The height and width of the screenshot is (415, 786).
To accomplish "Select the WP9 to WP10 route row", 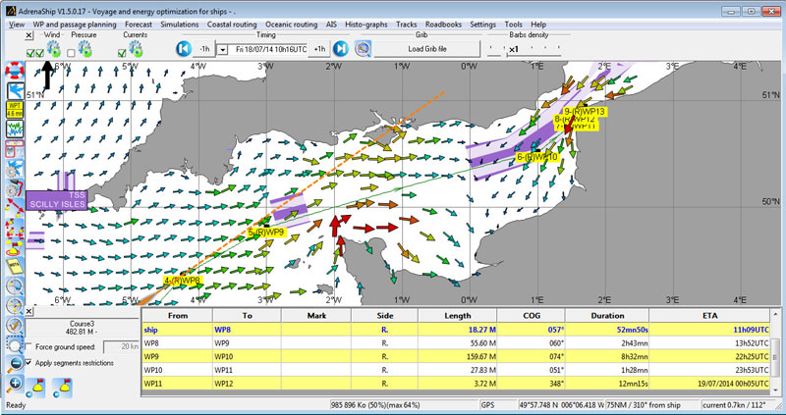I will (456, 357).
